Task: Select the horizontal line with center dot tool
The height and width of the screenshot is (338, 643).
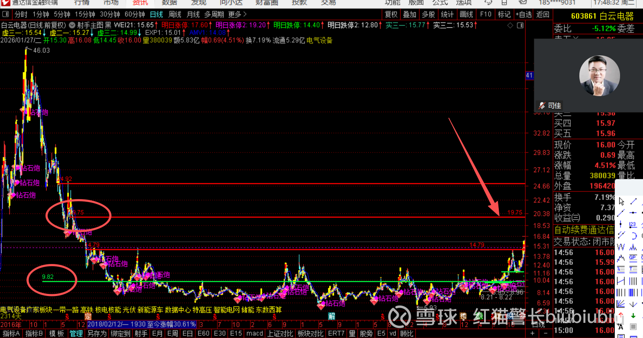Action: [633, 212]
